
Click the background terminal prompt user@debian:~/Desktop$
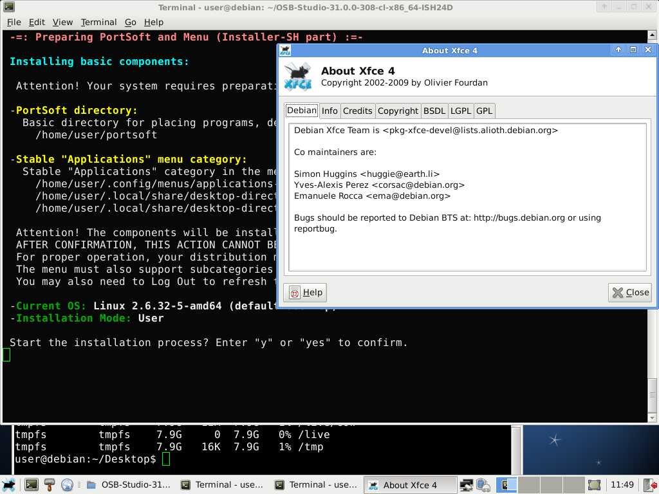coord(86,459)
